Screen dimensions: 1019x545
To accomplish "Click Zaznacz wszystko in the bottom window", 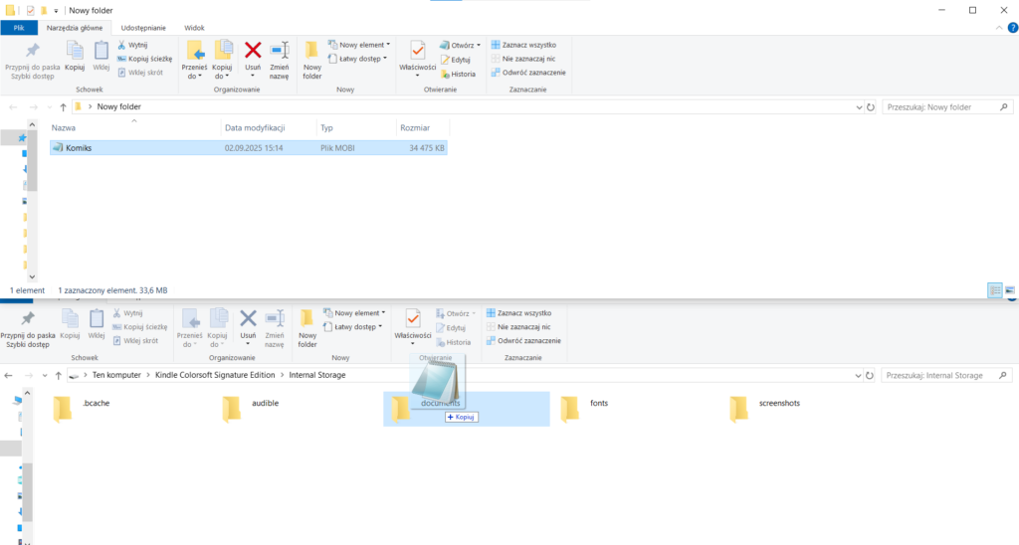I will pos(518,313).
